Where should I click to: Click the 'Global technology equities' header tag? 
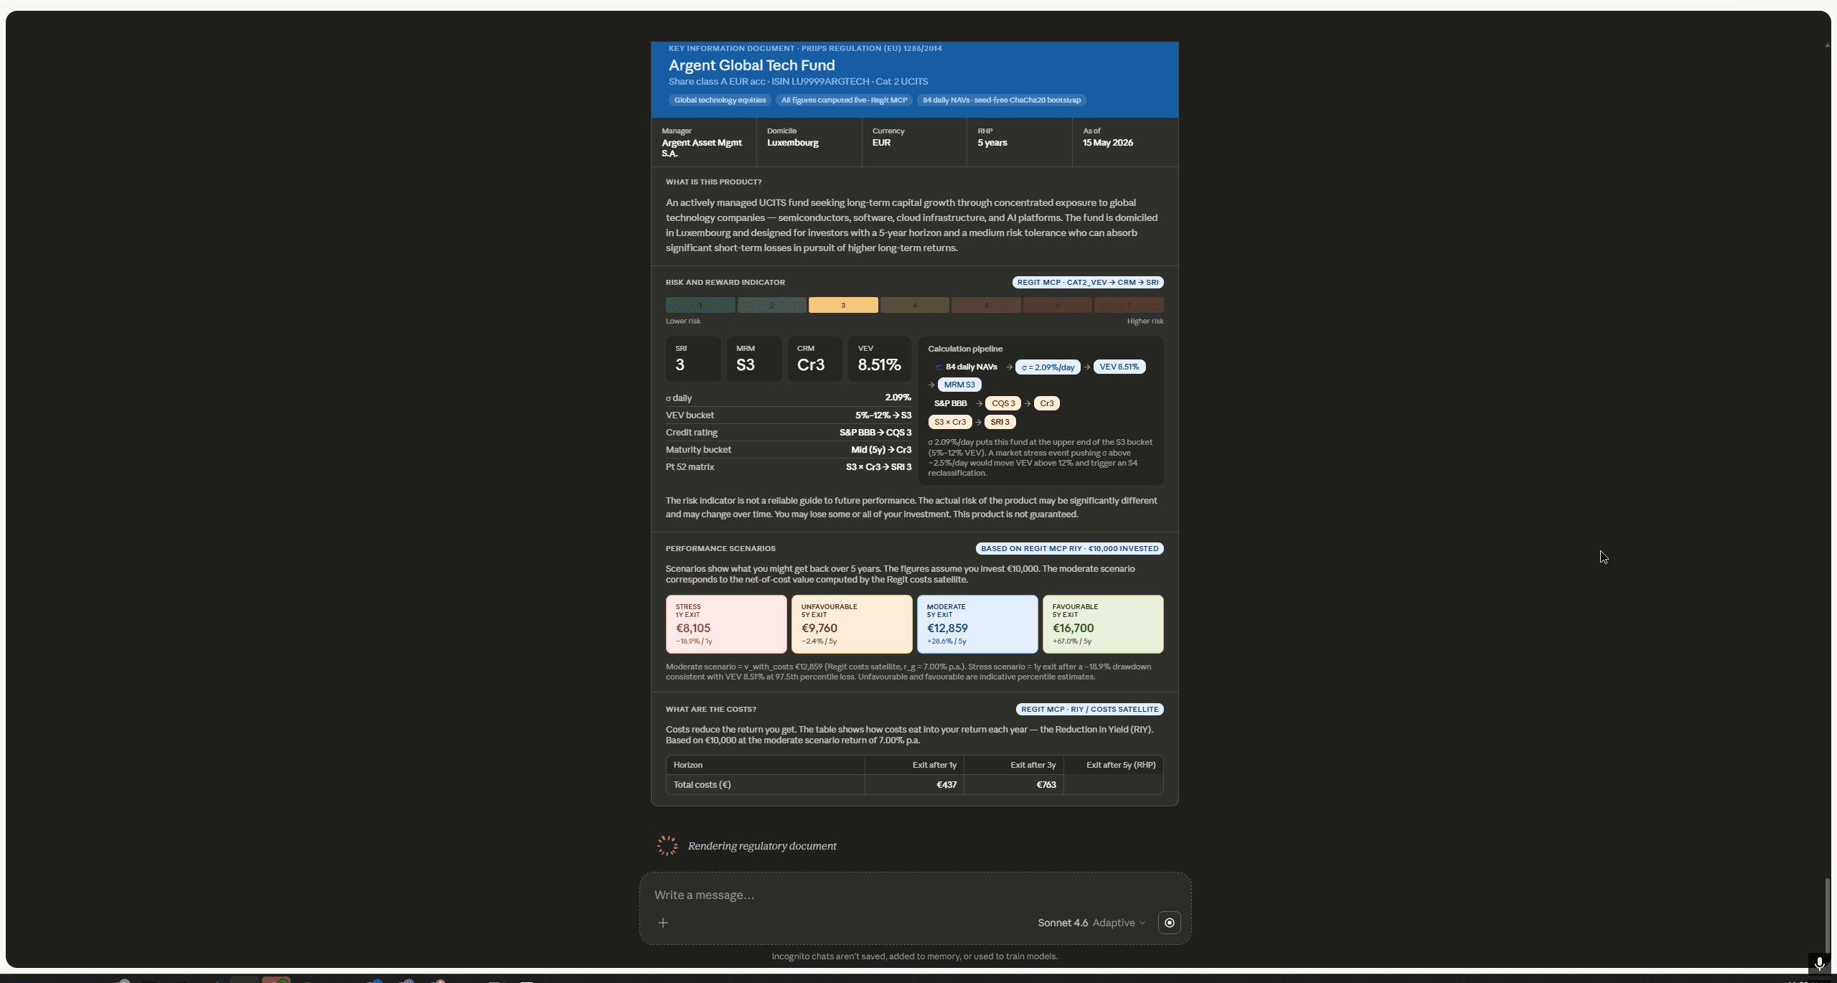[x=720, y=100]
